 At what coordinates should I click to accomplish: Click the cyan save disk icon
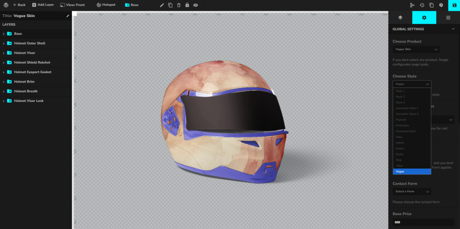(x=454, y=5)
